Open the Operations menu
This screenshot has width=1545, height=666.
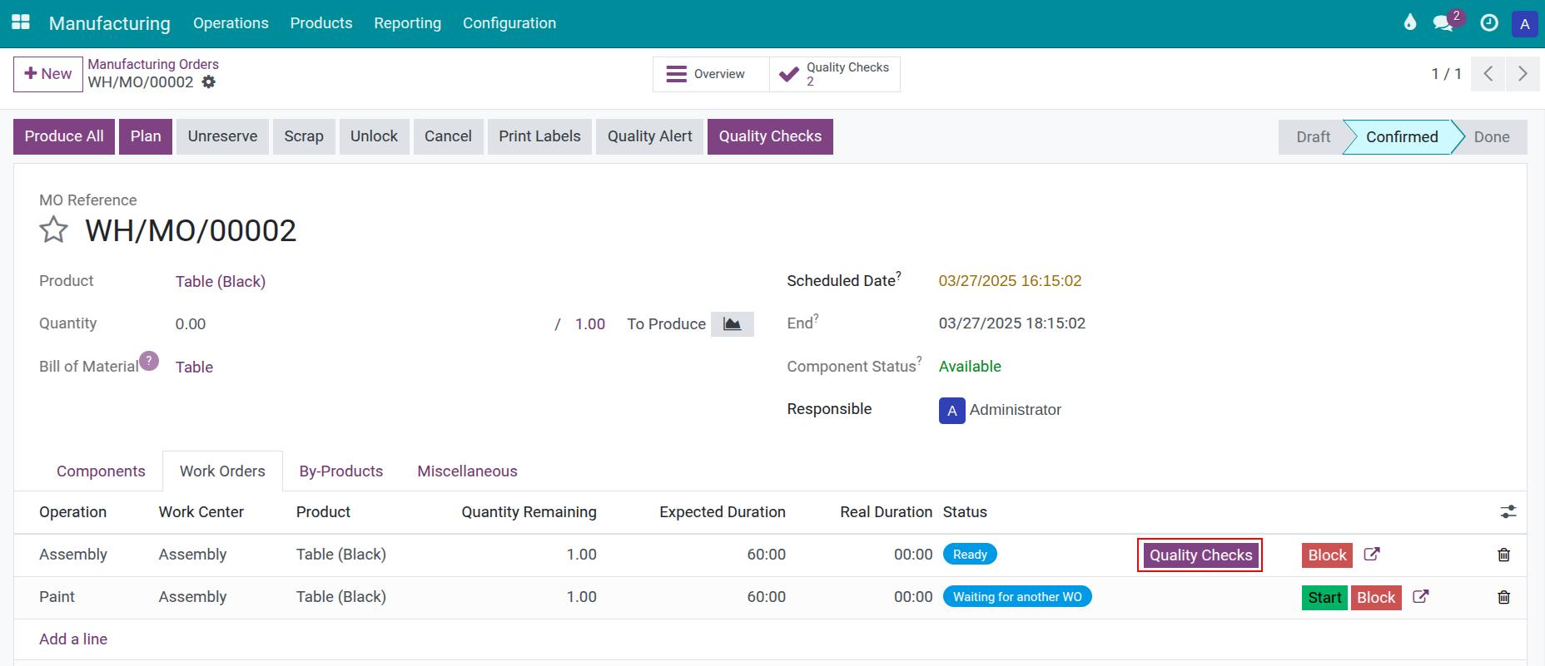pos(231,23)
